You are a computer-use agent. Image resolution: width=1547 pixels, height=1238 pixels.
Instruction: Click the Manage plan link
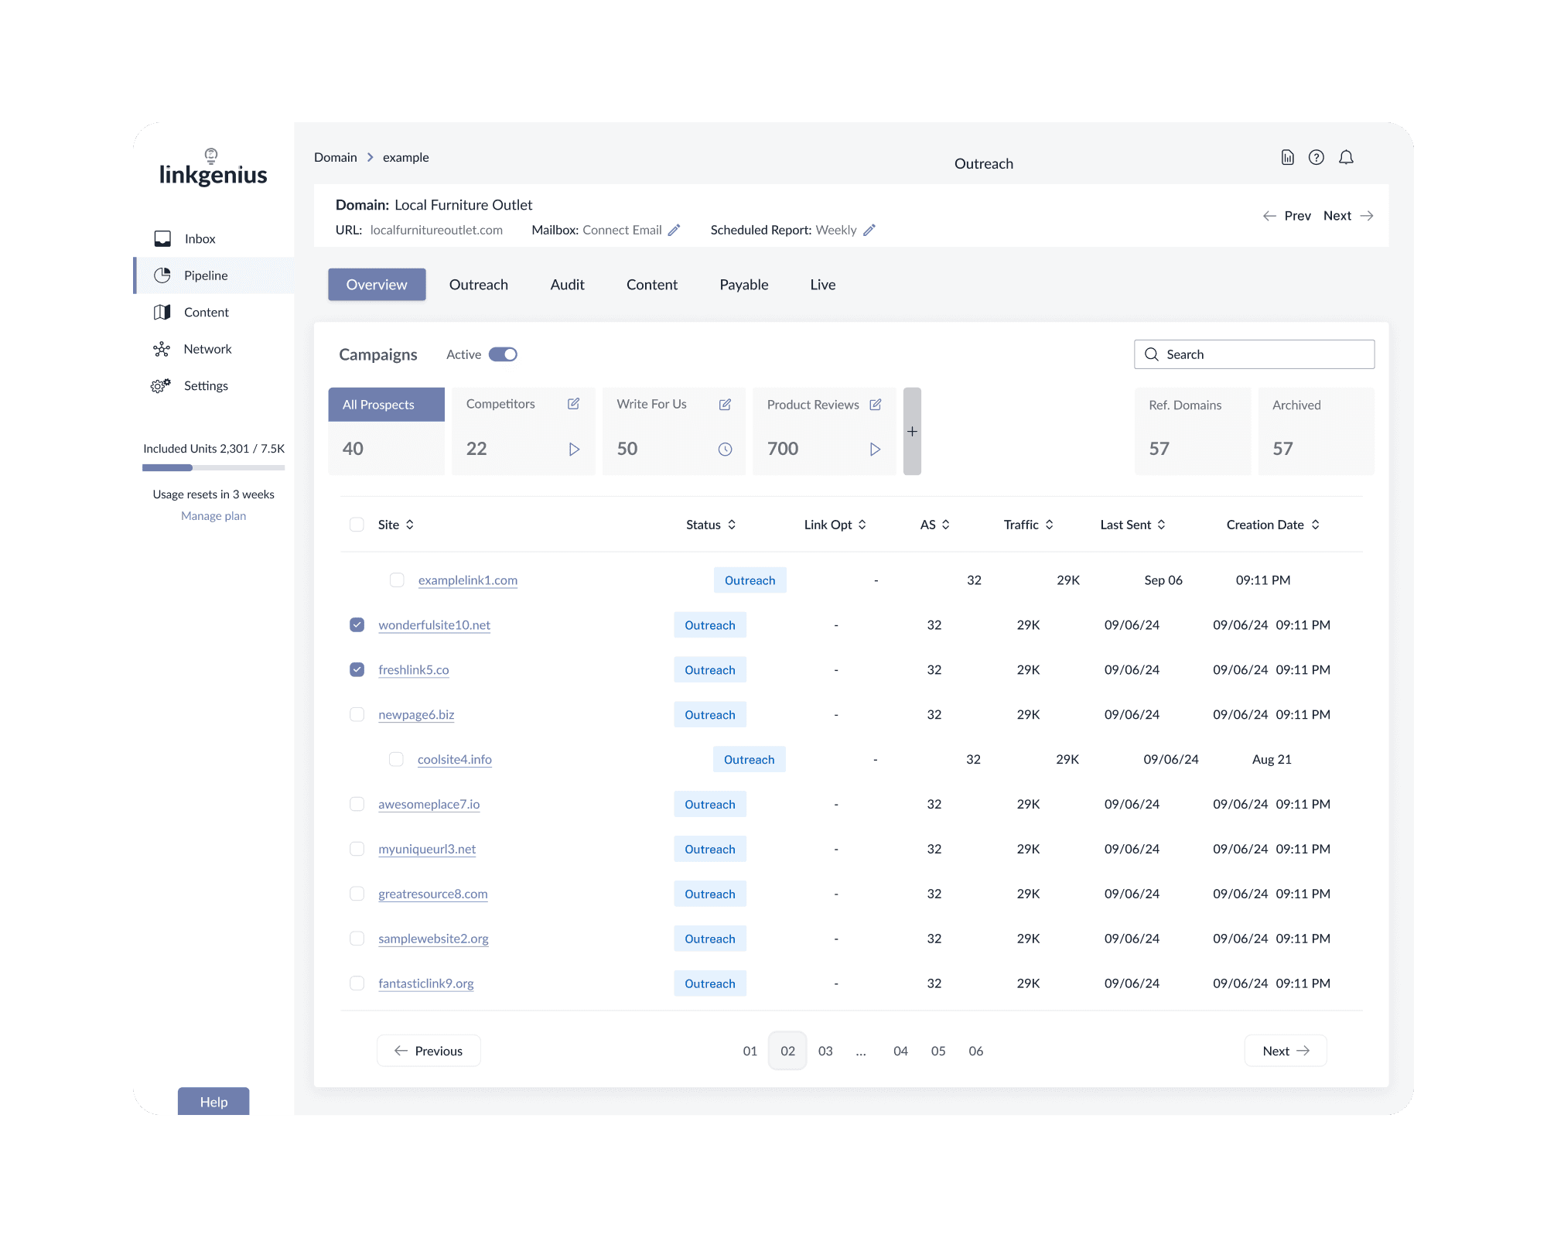point(213,516)
